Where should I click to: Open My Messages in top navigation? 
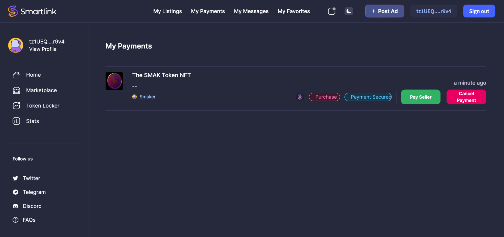pos(251,11)
